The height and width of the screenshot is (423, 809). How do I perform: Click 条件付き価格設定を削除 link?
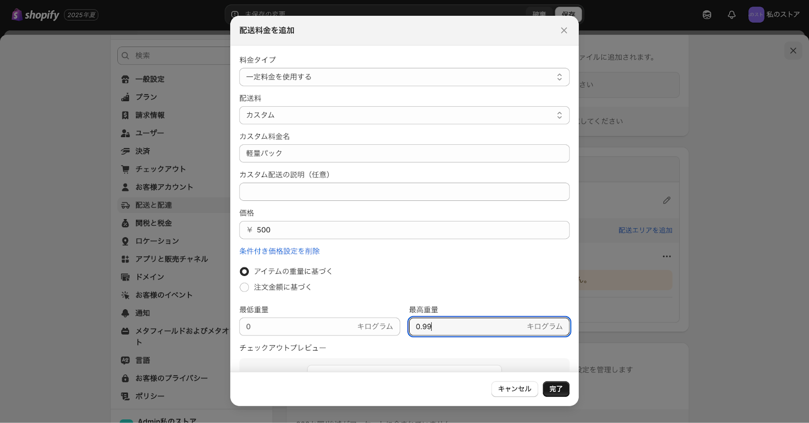point(280,251)
